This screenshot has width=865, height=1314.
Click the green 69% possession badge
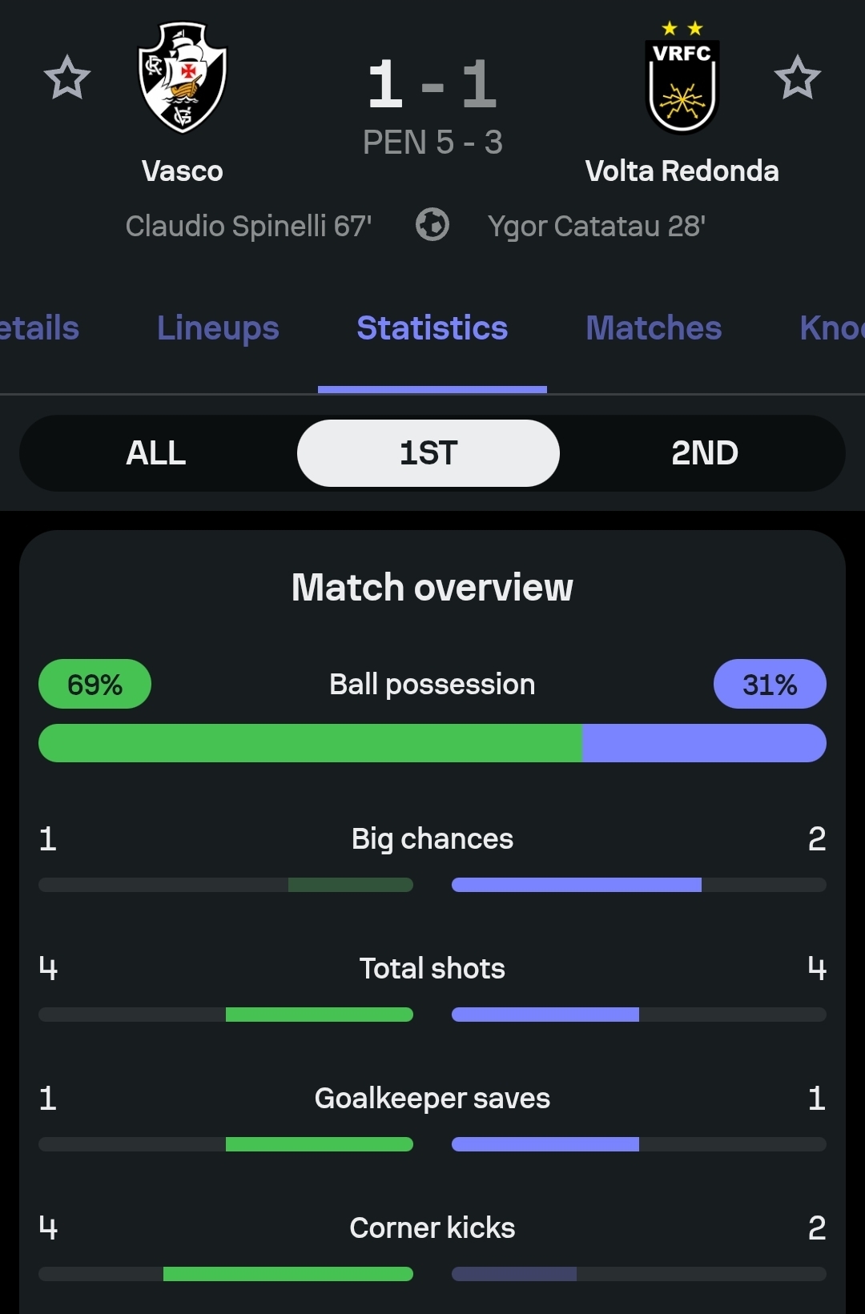pyautogui.click(x=95, y=685)
